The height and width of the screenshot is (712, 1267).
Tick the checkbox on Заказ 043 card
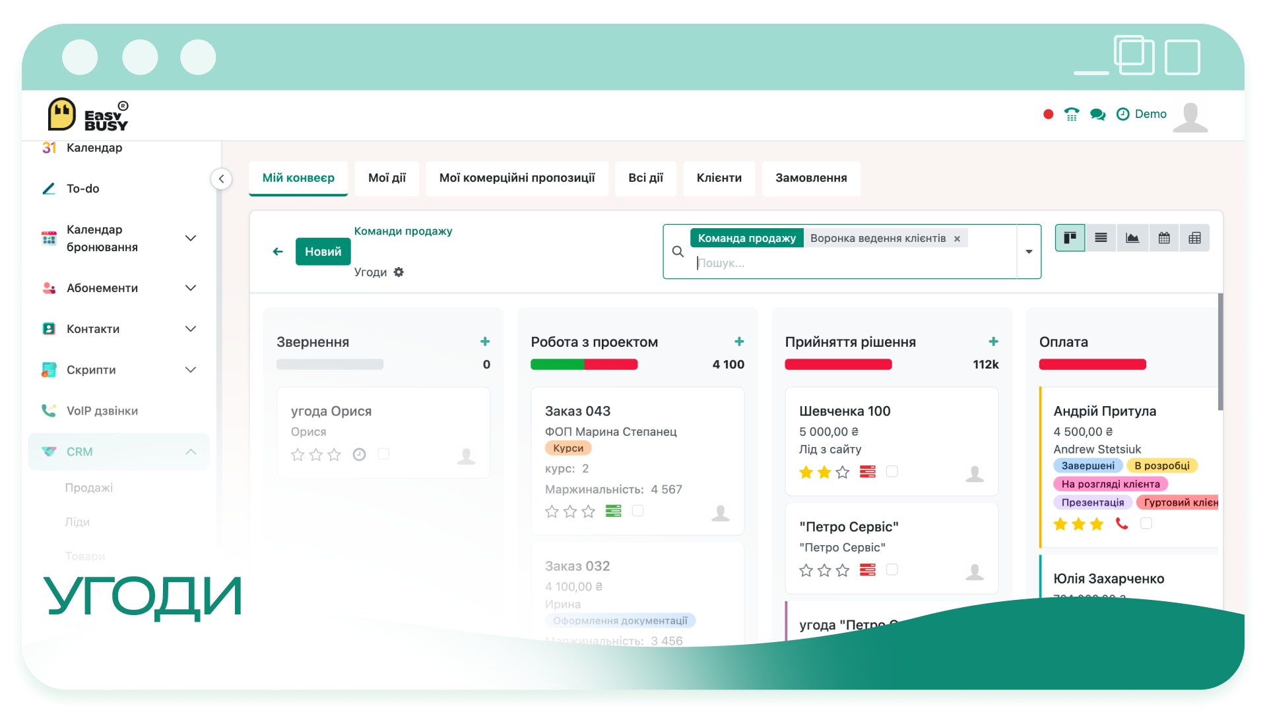pos(637,511)
